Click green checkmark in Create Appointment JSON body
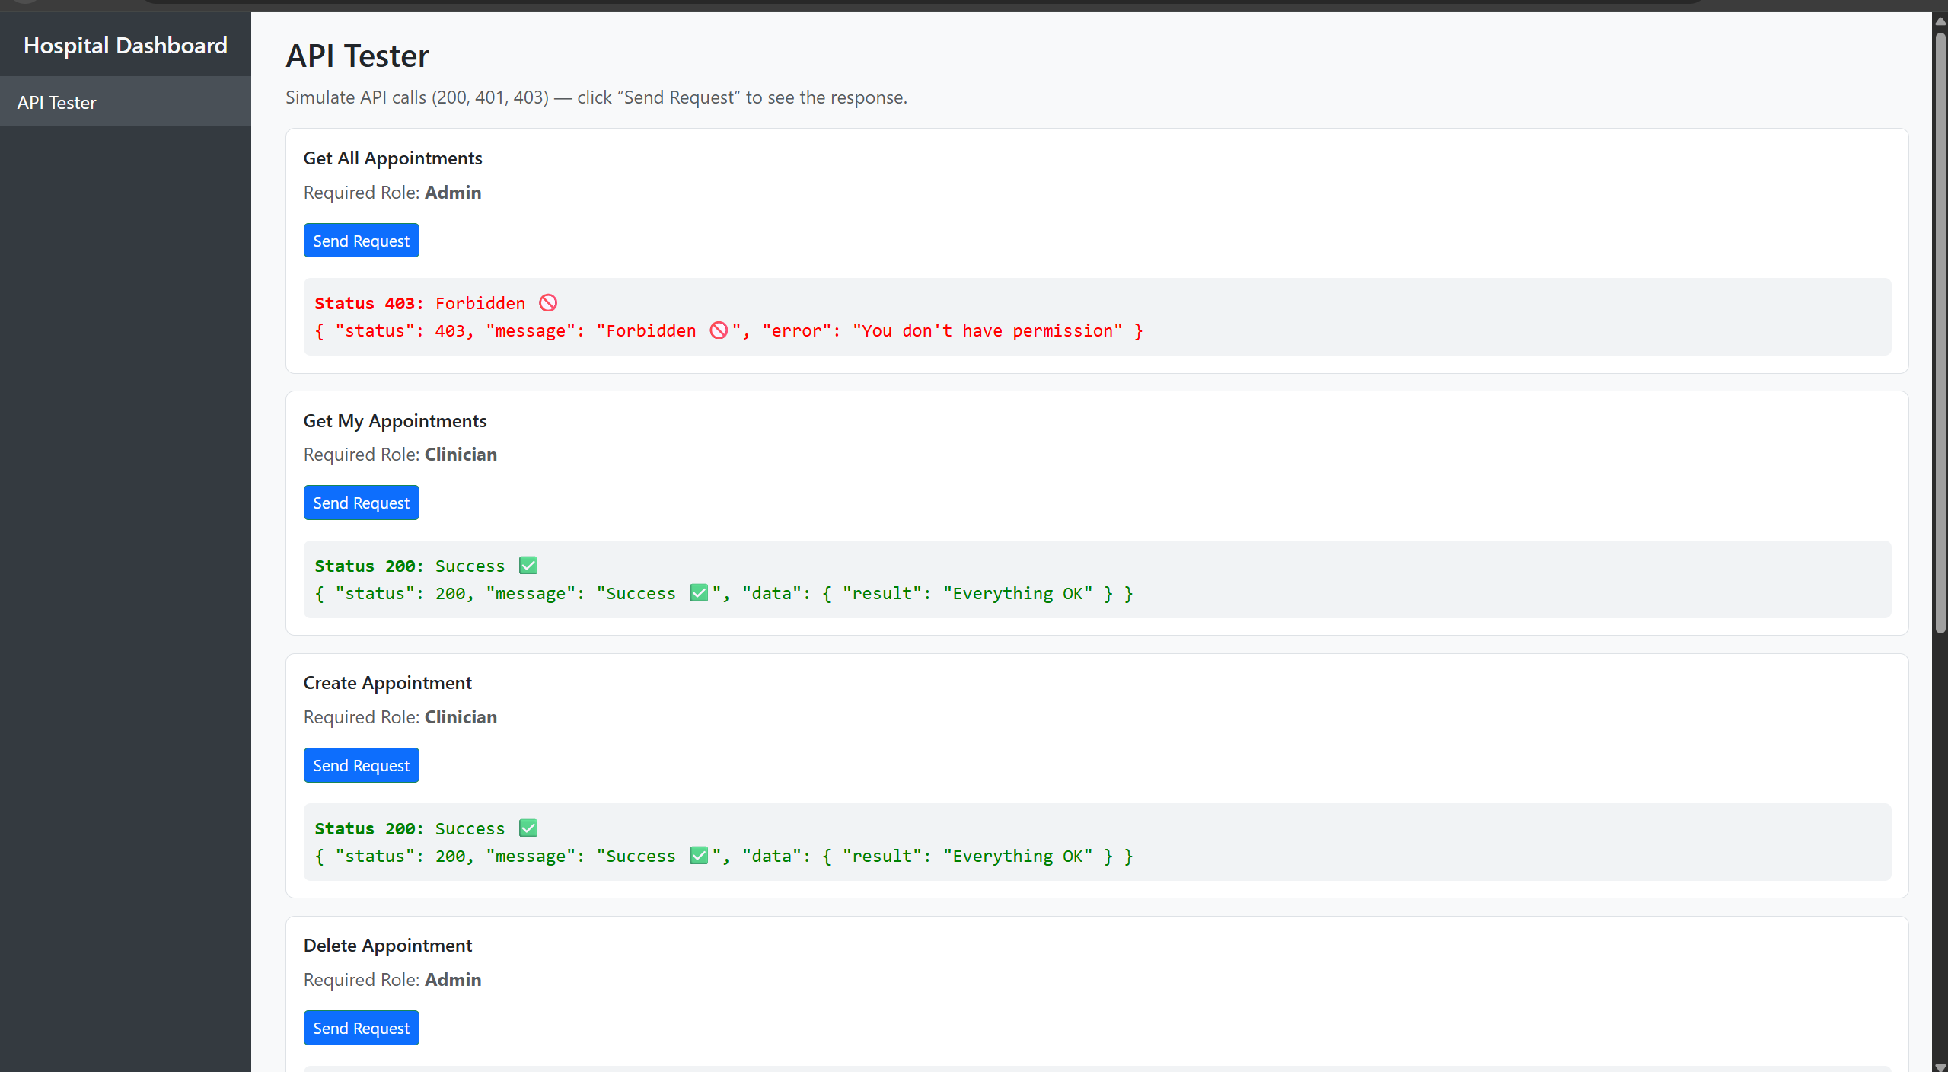The height and width of the screenshot is (1072, 1948). [x=699, y=856]
